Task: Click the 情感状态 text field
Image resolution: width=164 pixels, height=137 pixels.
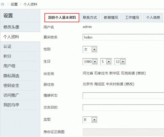Action: (123, 95)
